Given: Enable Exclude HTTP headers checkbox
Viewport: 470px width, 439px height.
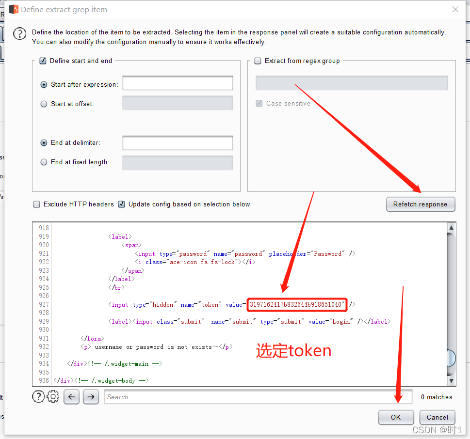Looking at the screenshot, I should pos(36,204).
